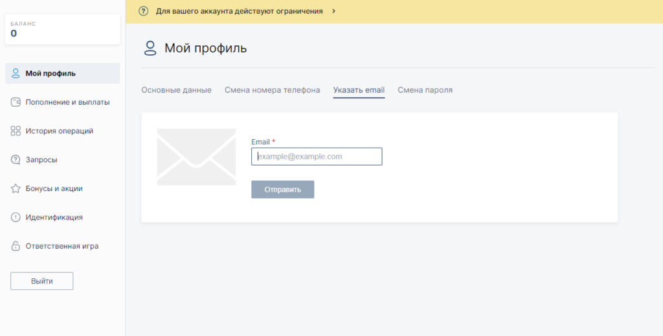Click the large profile icon beside page title
Viewport: 663px width, 336px height.
pos(150,48)
